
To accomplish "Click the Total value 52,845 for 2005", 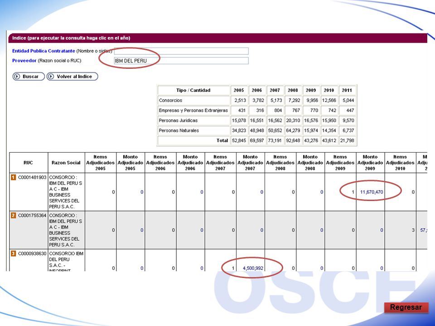I will click(239, 140).
